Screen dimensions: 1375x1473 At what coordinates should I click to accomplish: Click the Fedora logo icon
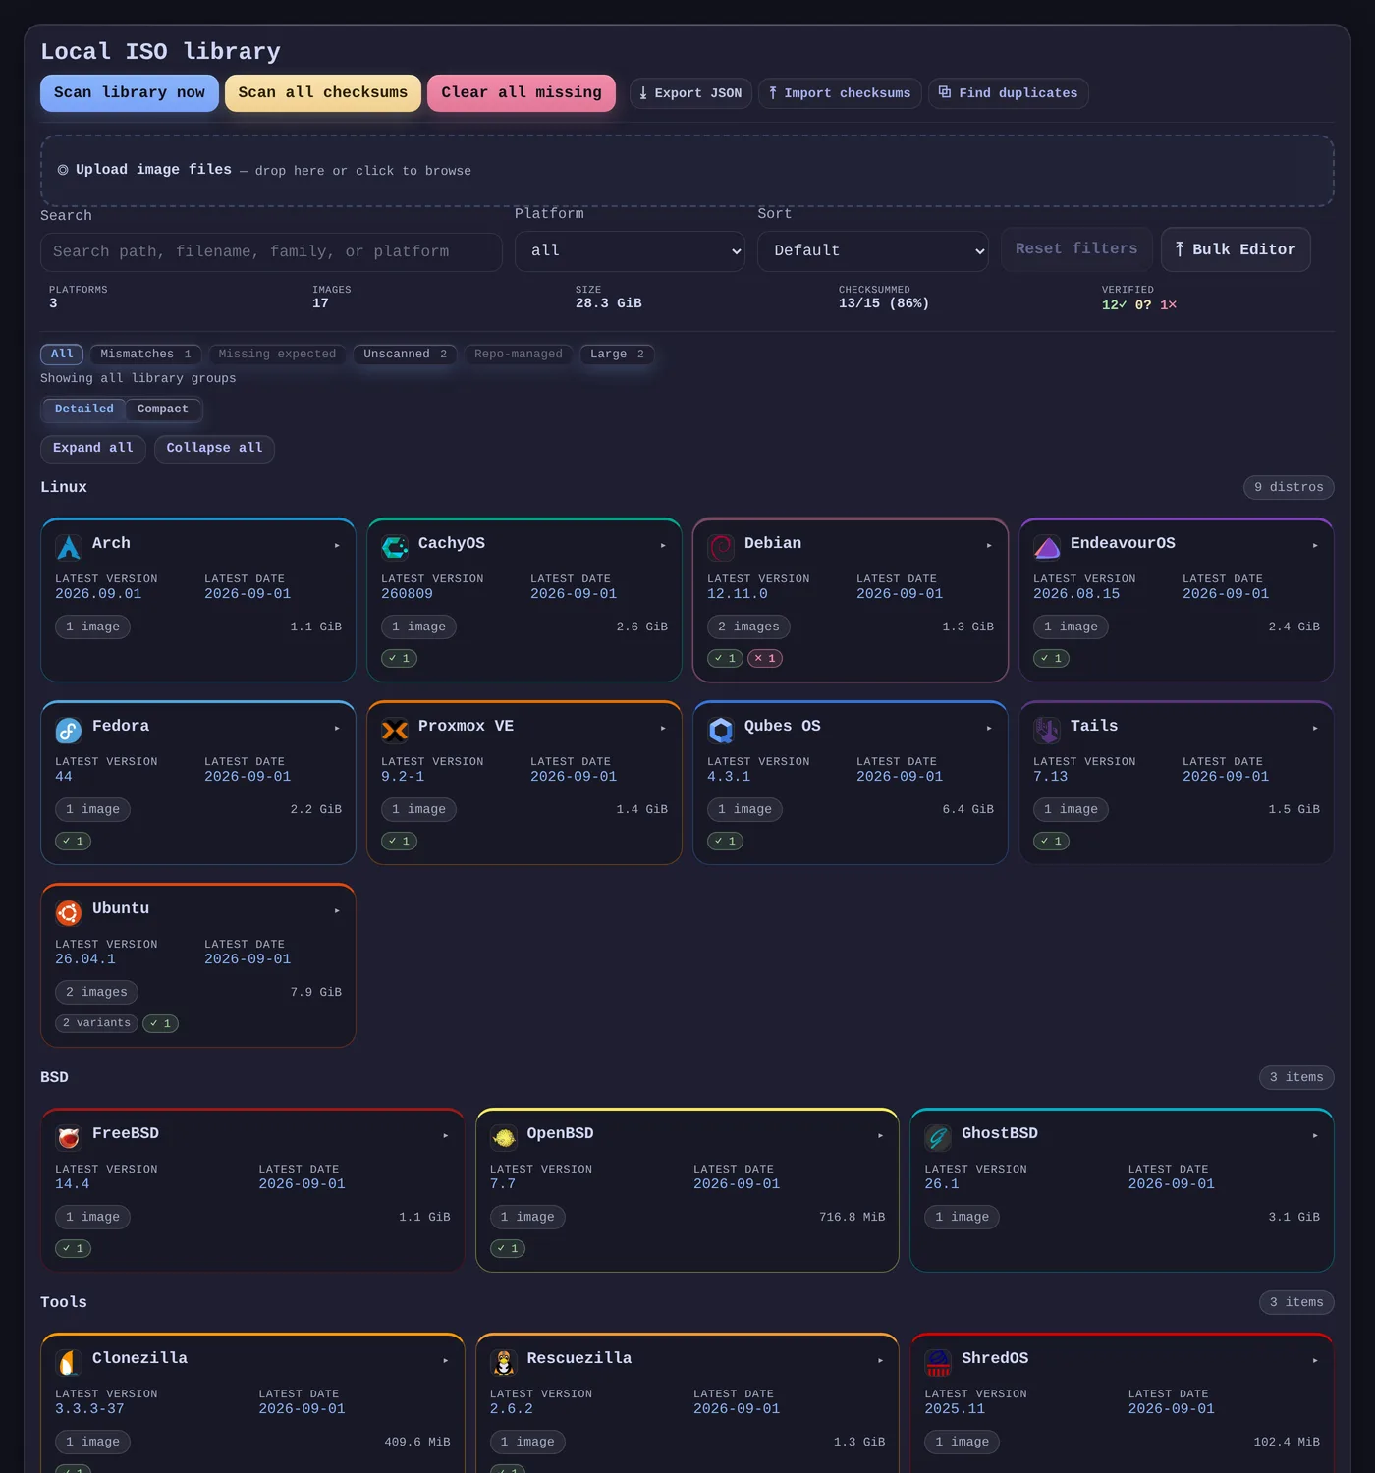69,730
